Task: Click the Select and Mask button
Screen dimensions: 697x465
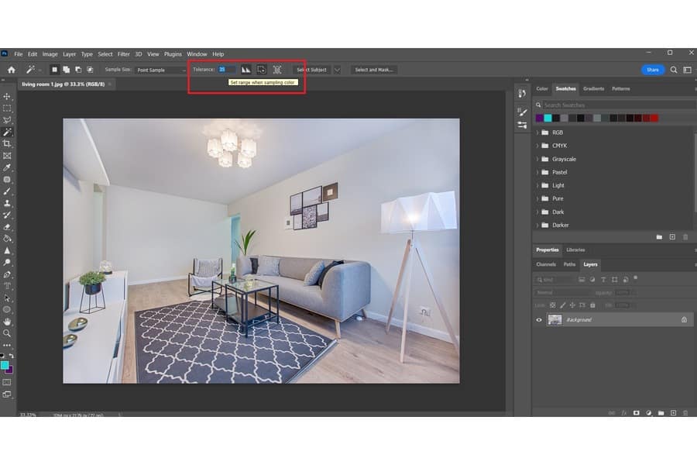Action: [374, 70]
